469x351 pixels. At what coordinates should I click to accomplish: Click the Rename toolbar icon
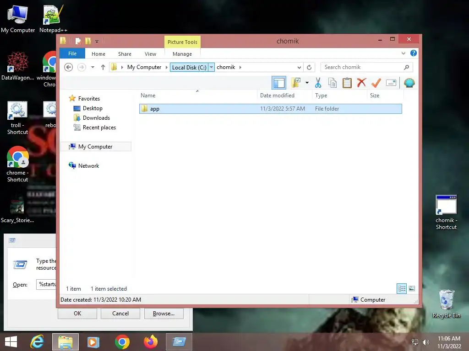[391, 83]
